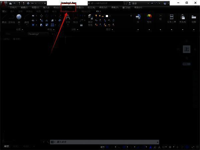Click the command line input field
Viewport: 200px width, 150px height.
point(103,142)
